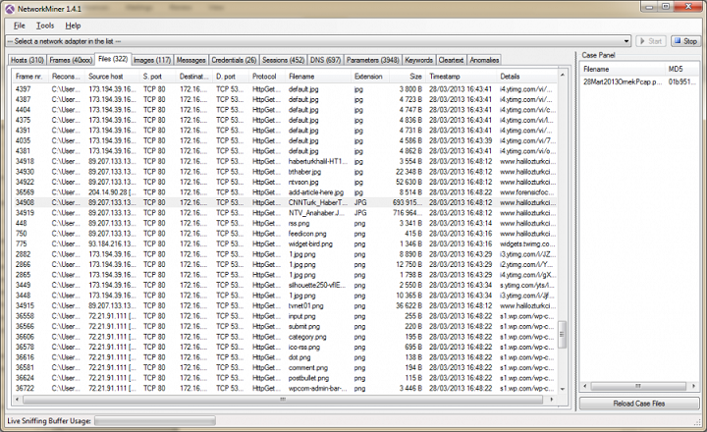Click files list horizontal scroll right arrow
Screen dimensions: 707x432
(552, 400)
